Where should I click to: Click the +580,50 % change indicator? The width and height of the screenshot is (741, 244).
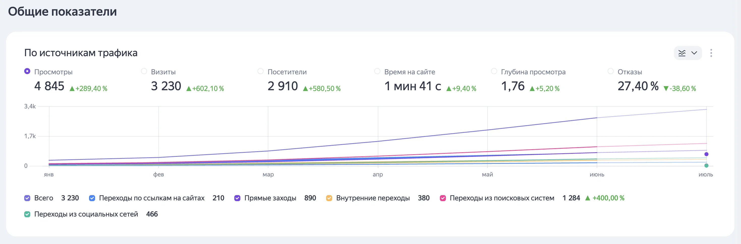point(322,88)
